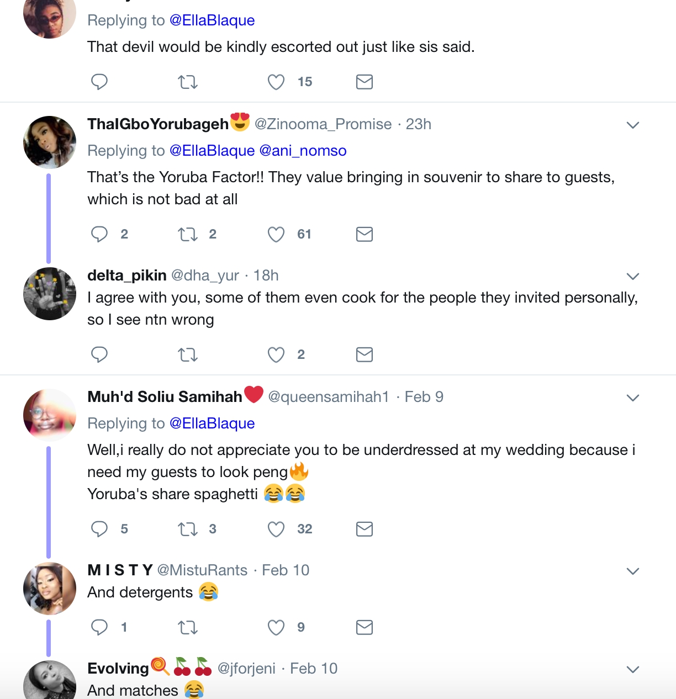Open the dropdown menu on MISTY's tweet

point(633,571)
